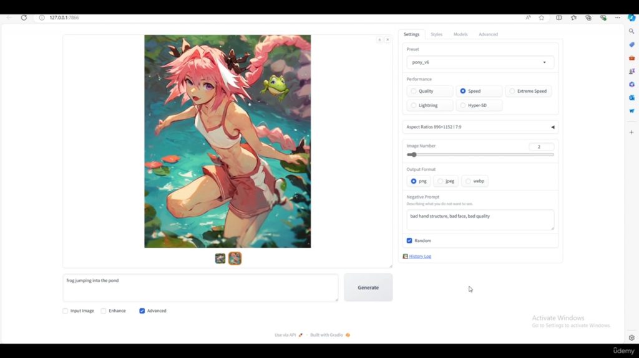
Task: Click the History Log image icon
Action: (405, 257)
